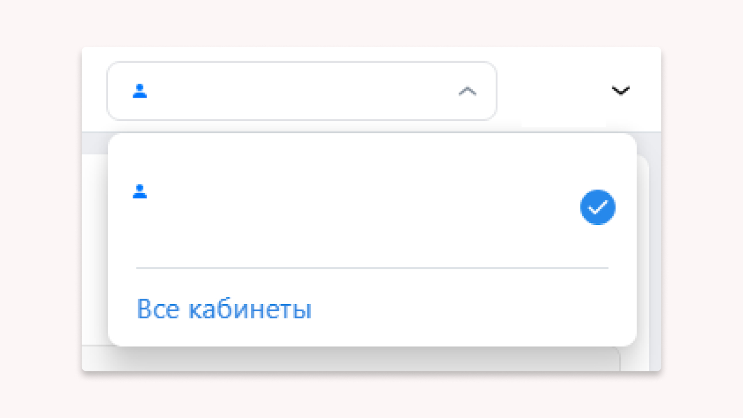Toggle the checked account selection mark
Image resolution: width=743 pixels, height=418 pixels.
[598, 207]
